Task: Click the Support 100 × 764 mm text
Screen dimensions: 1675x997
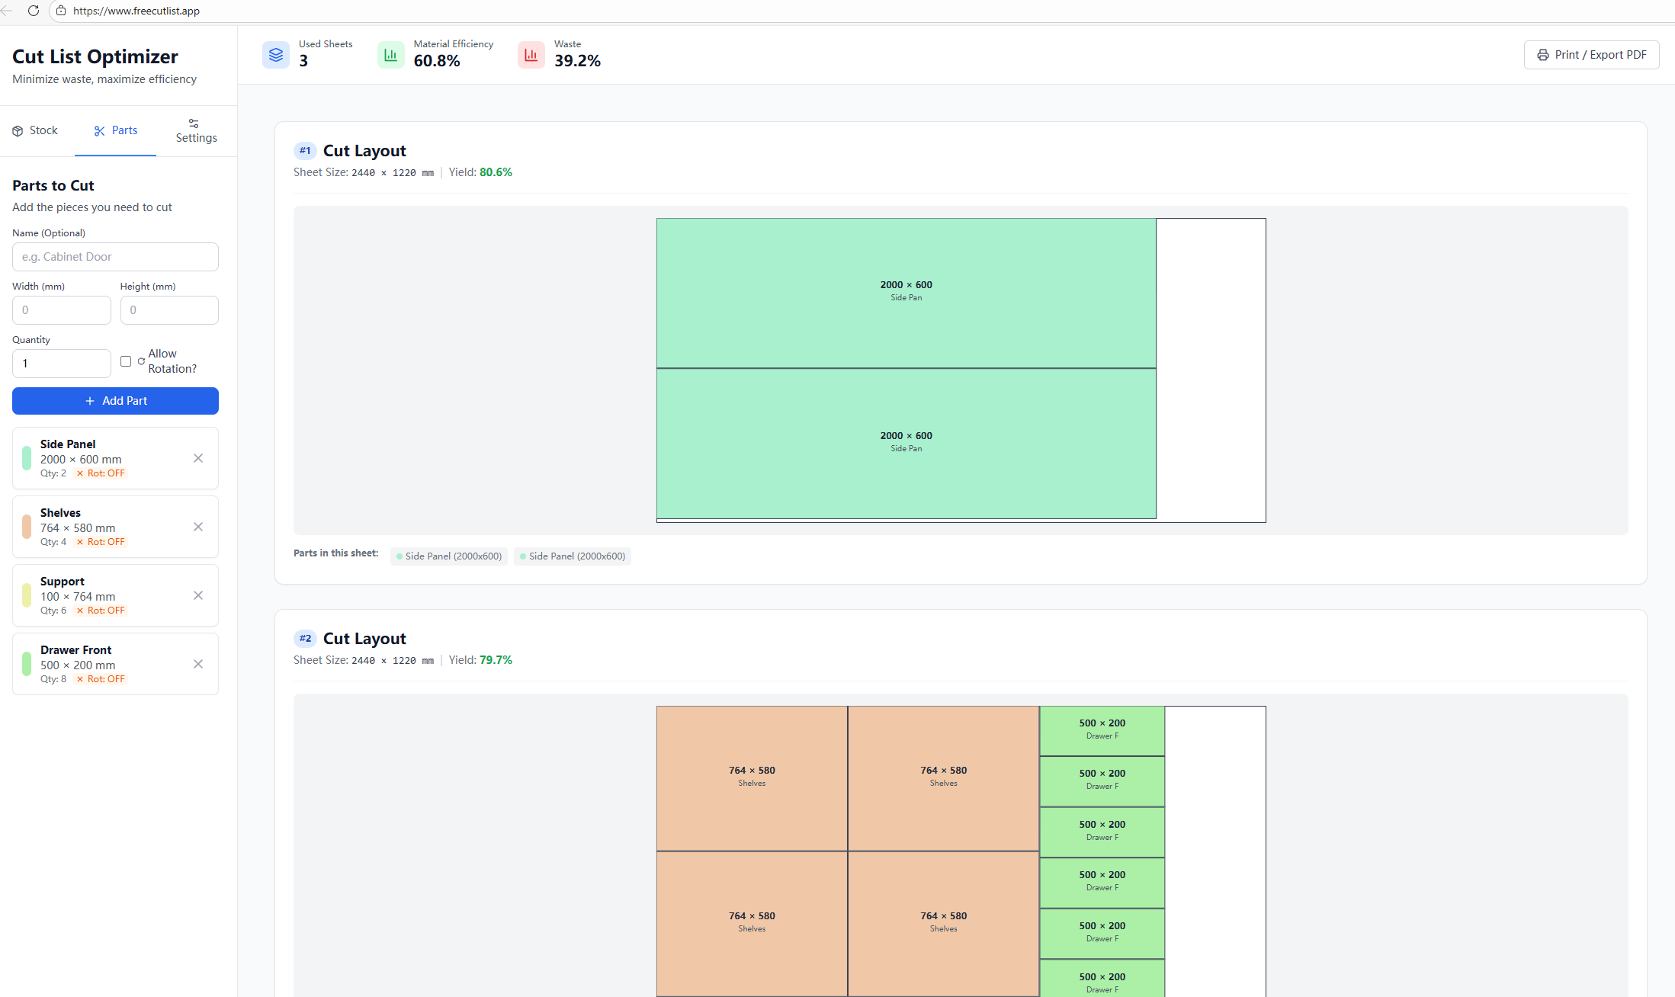Action: click(78, 597)
